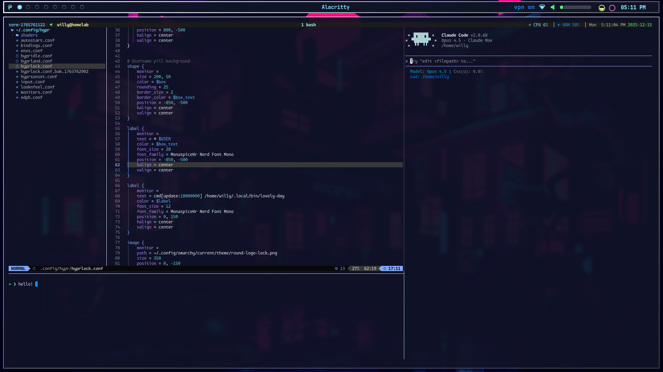Select the active filled workspace indicator
Viewport: 663px width, 372px height.
20,7
